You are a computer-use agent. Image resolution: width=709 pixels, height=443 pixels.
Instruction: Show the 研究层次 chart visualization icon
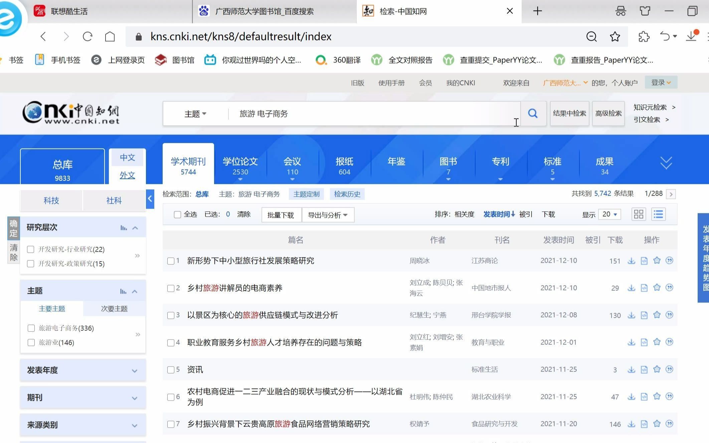pyautogui.click(x=124, y=228)
